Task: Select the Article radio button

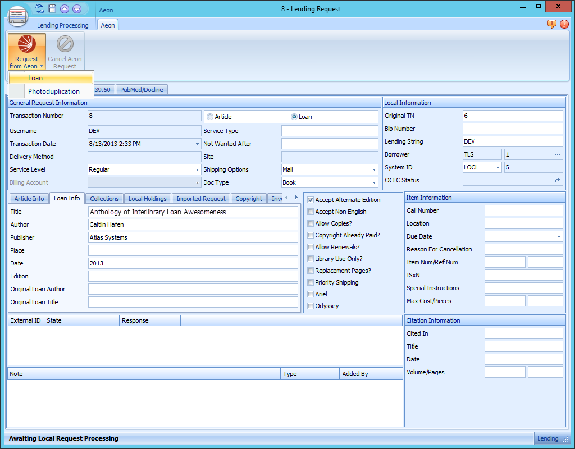Action: (x=210, y=117)
